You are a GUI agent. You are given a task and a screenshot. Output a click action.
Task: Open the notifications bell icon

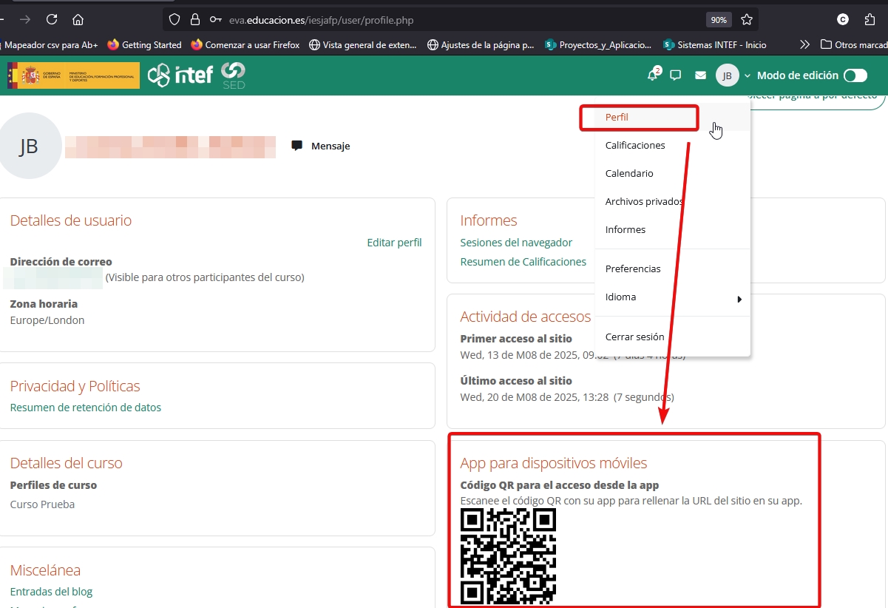[653, 75]
